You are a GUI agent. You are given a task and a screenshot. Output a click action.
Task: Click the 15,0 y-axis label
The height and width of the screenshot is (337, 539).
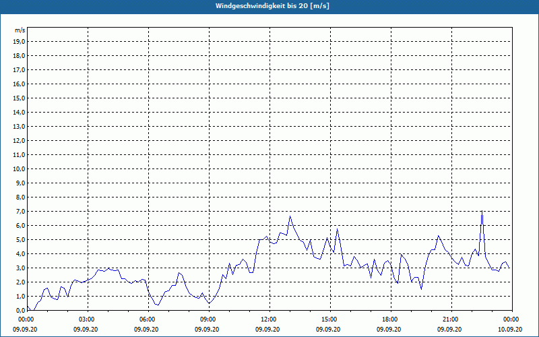click(x=19, y=98)
